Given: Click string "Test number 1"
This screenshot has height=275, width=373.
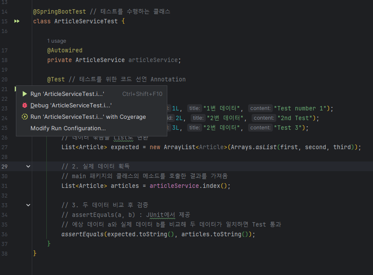Looking at the screenshot, I should [x=300, y=108].
